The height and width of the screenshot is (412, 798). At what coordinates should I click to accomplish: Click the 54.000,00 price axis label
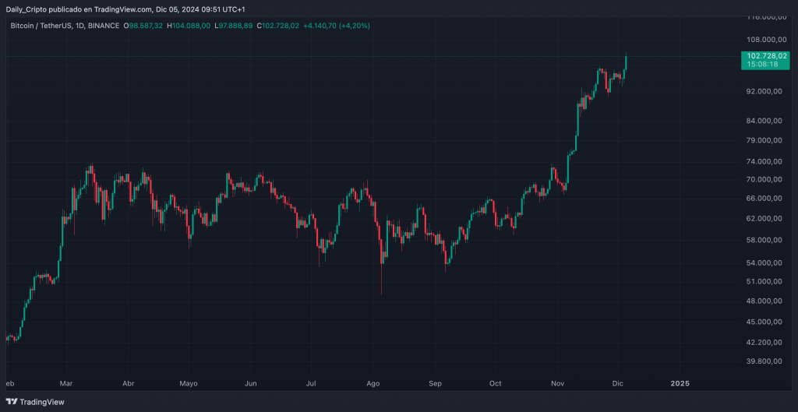pyautogui.click(x=762, y=261)
